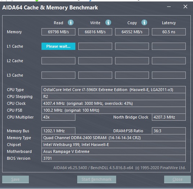Click the Save button
Image resolution: width=193 pixels, height=189 pixels.
[16, 179]
